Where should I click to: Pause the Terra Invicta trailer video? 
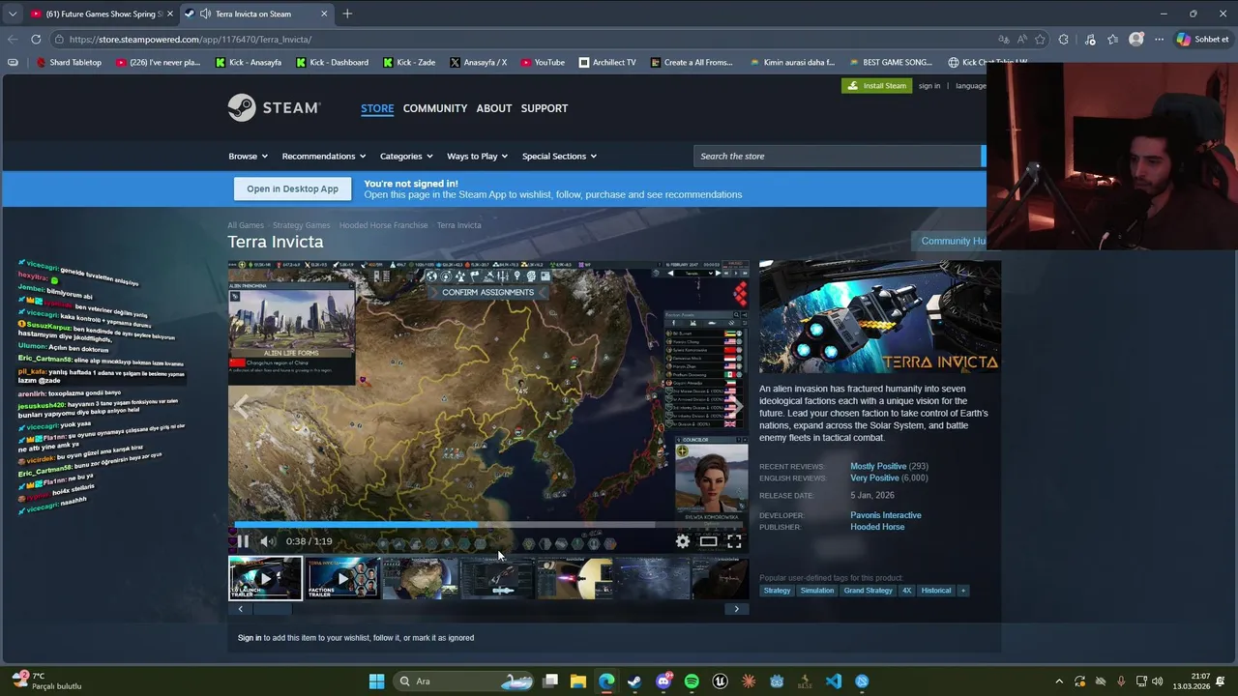(243, 541)
